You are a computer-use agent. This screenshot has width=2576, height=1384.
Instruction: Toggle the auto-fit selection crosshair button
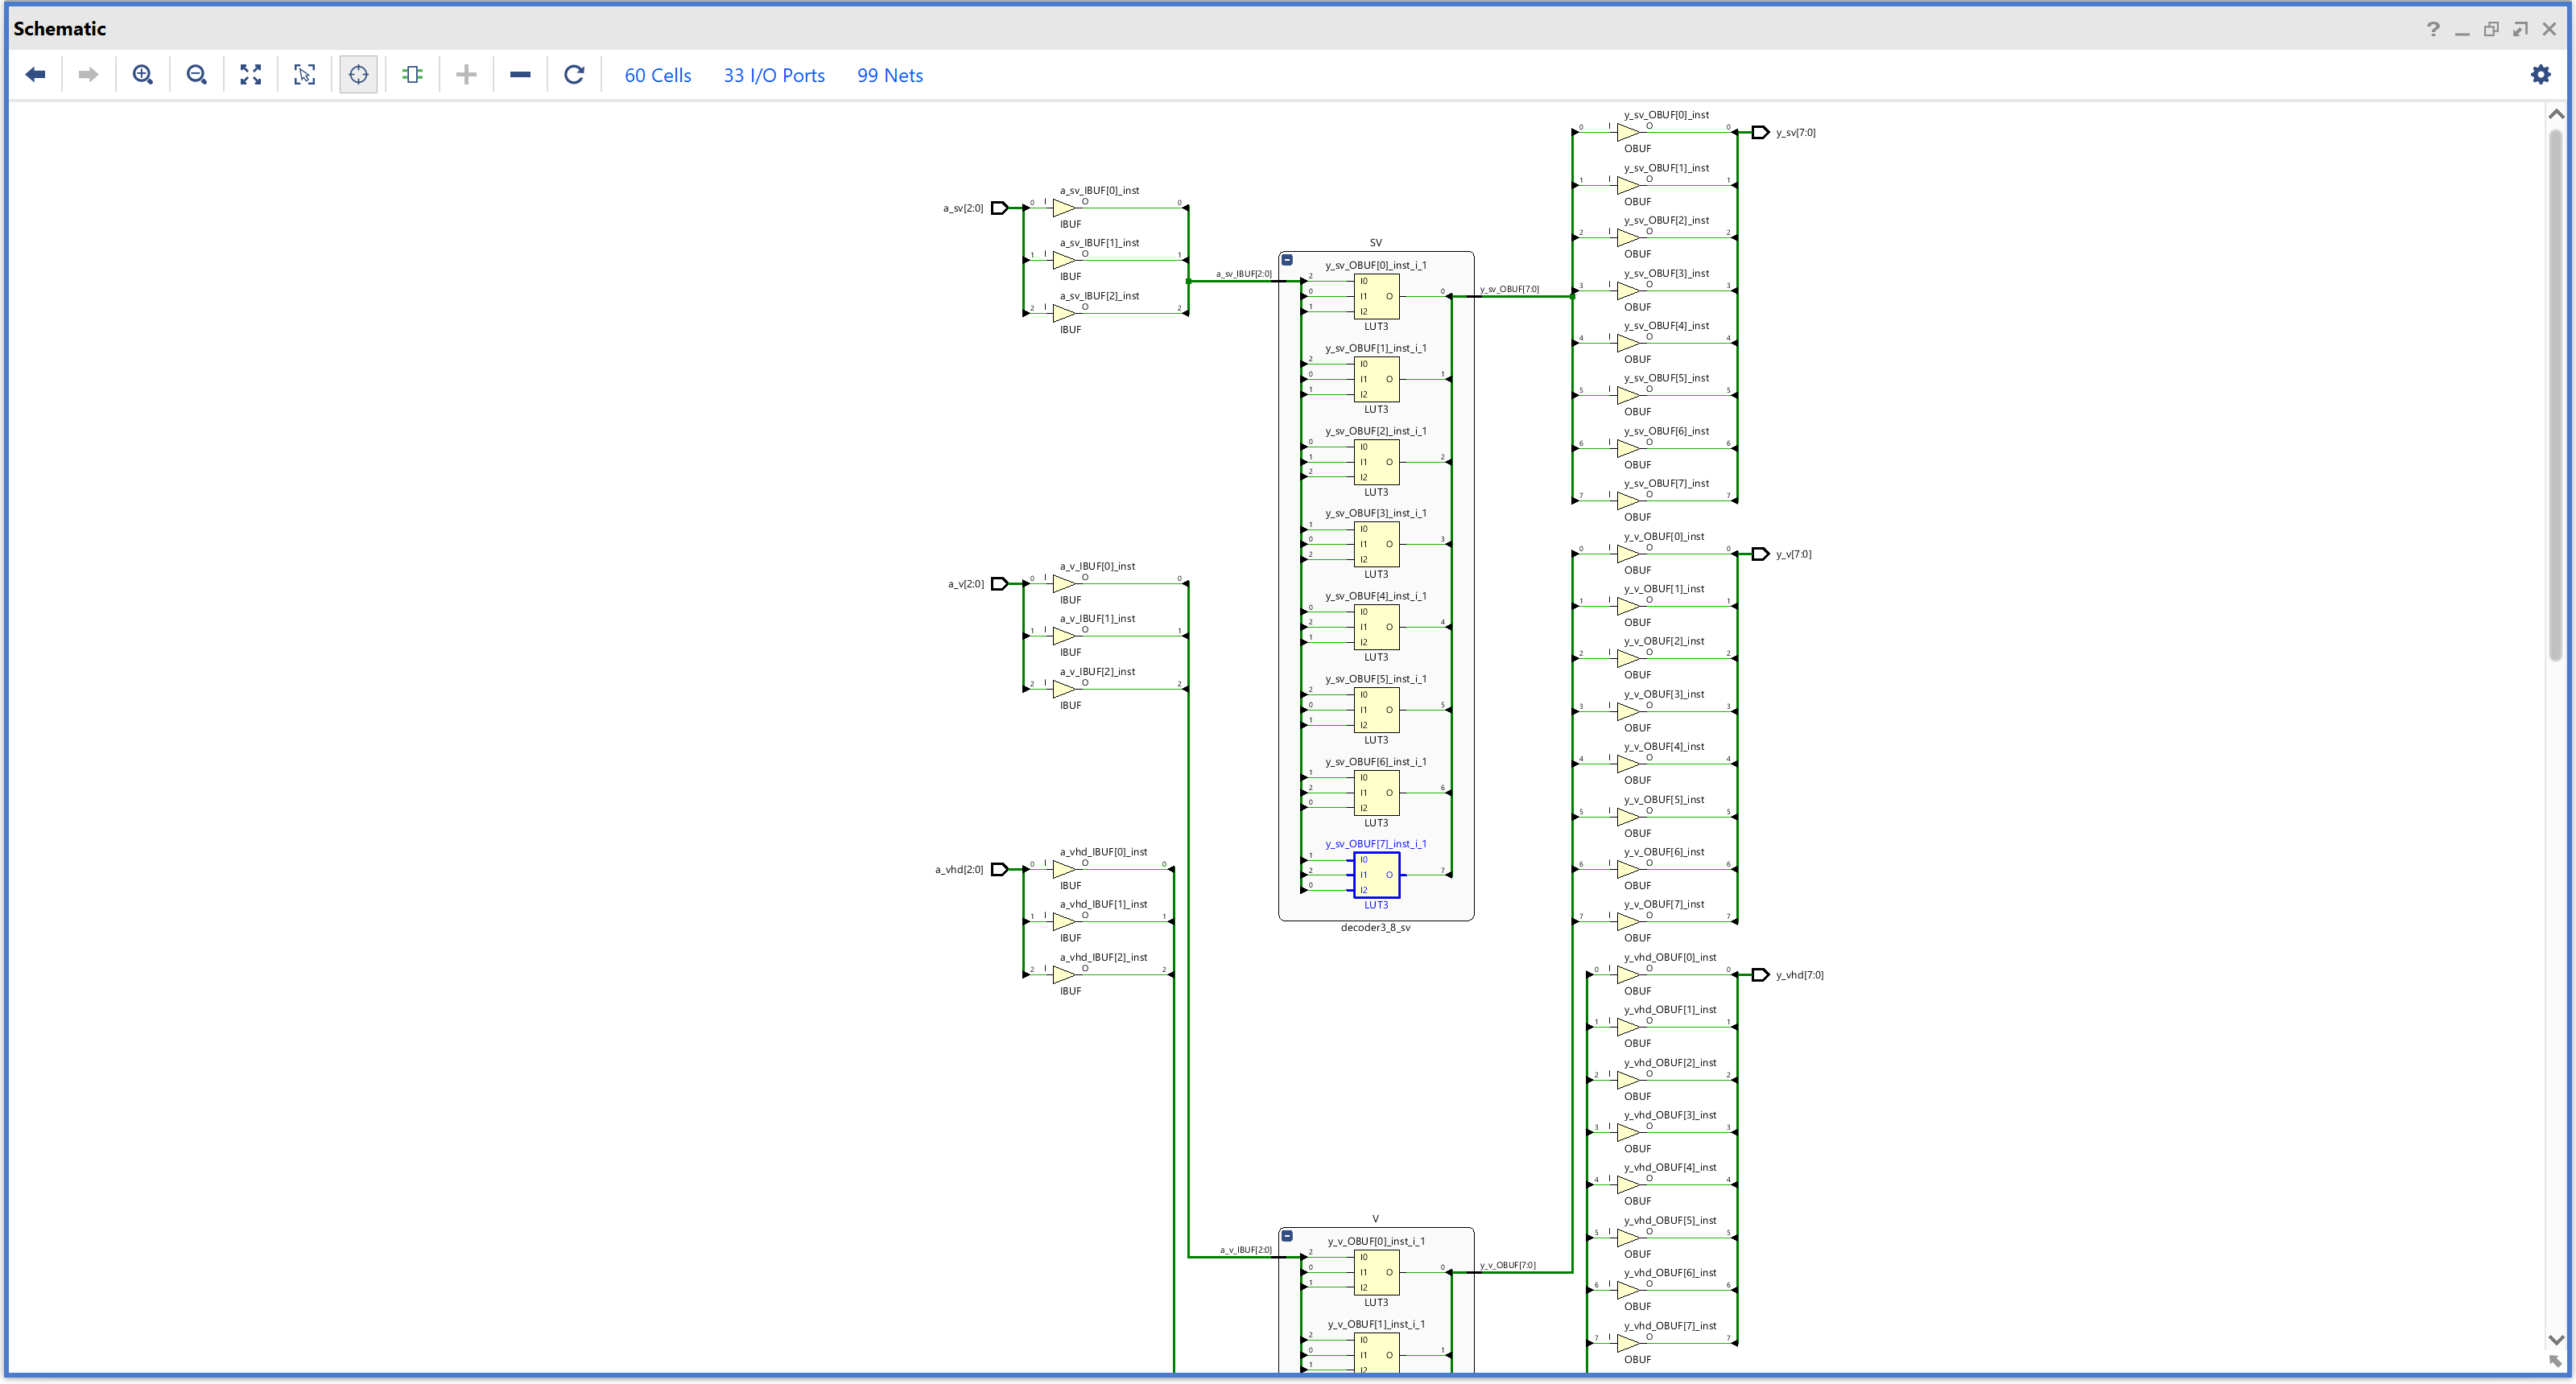358,75
